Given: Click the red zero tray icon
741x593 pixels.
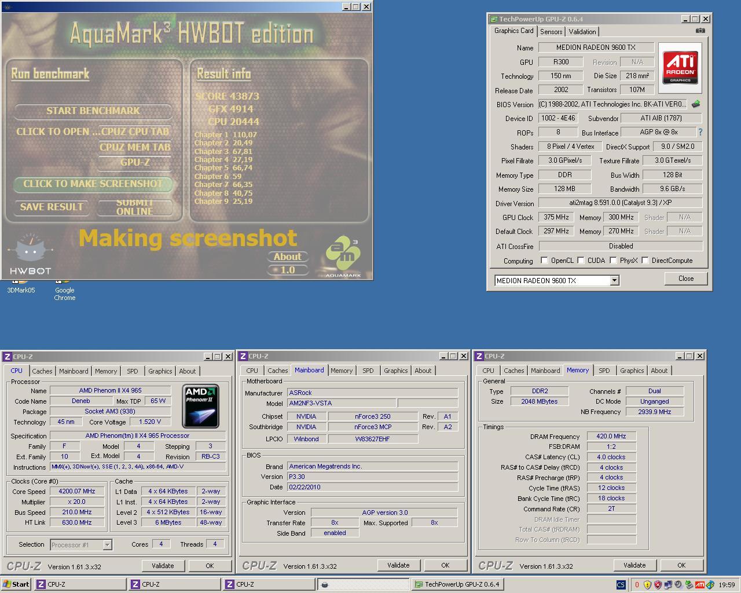Looking at the screenshot, I should tap(637, 585).
